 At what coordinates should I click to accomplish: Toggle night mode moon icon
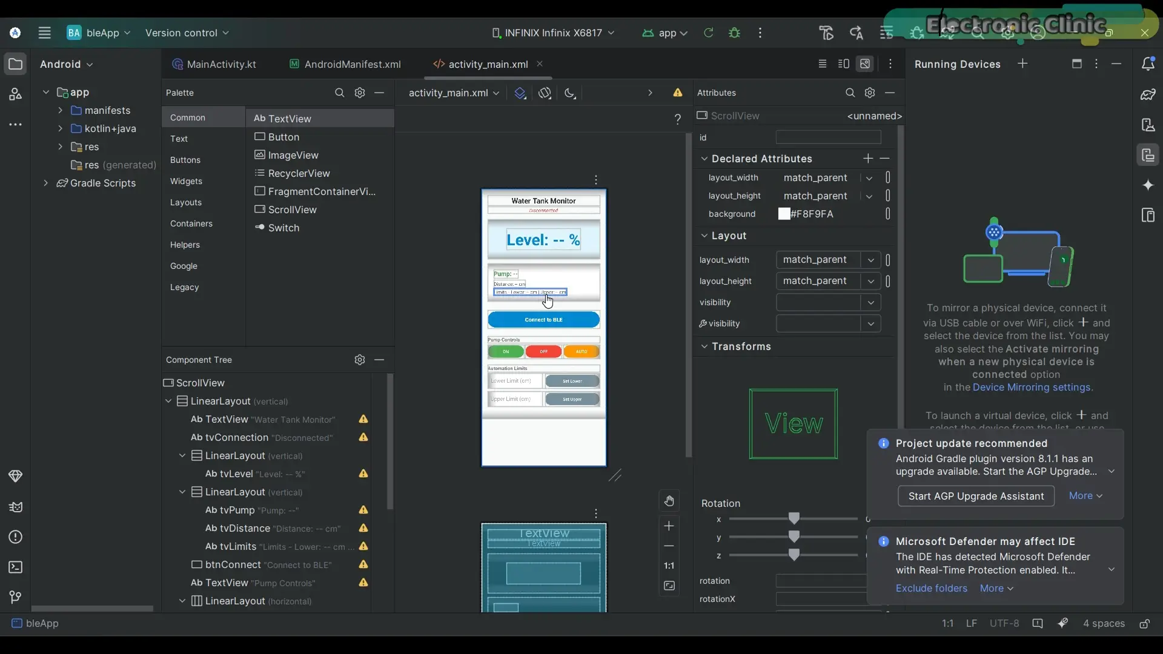click(x=570, y=93)
